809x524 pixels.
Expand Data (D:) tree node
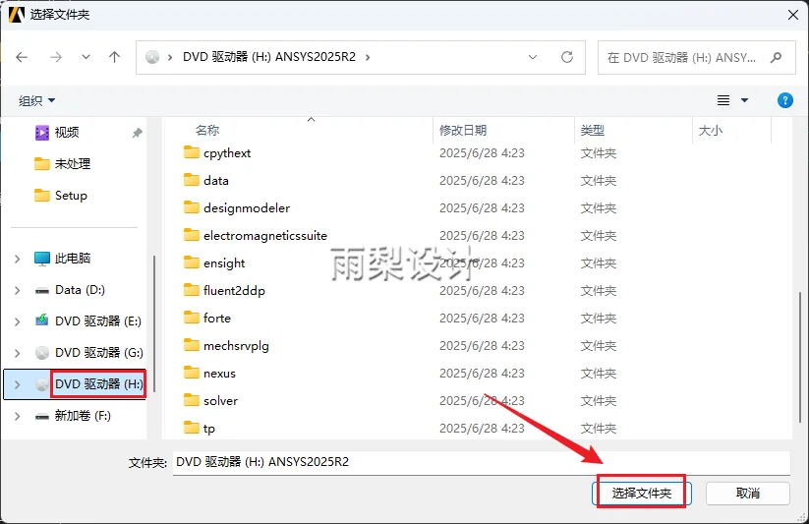pos(17,290)
